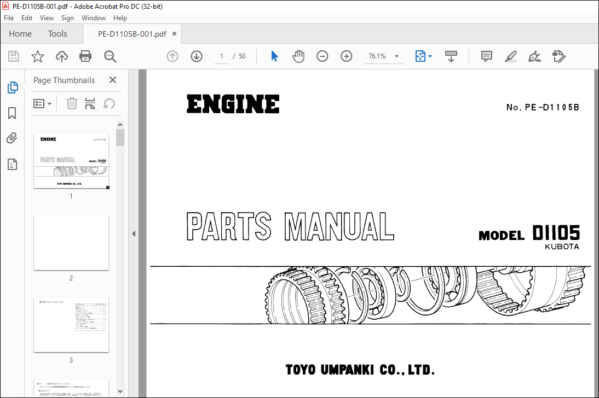
Task: Click thumbnail scrollbar up arrow
Action: click(x=120, y=125)
